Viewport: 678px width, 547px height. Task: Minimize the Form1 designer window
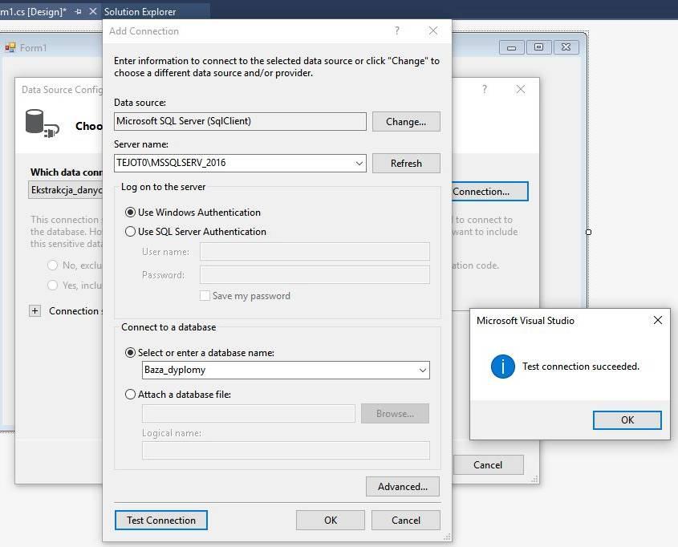click(512, 47)
